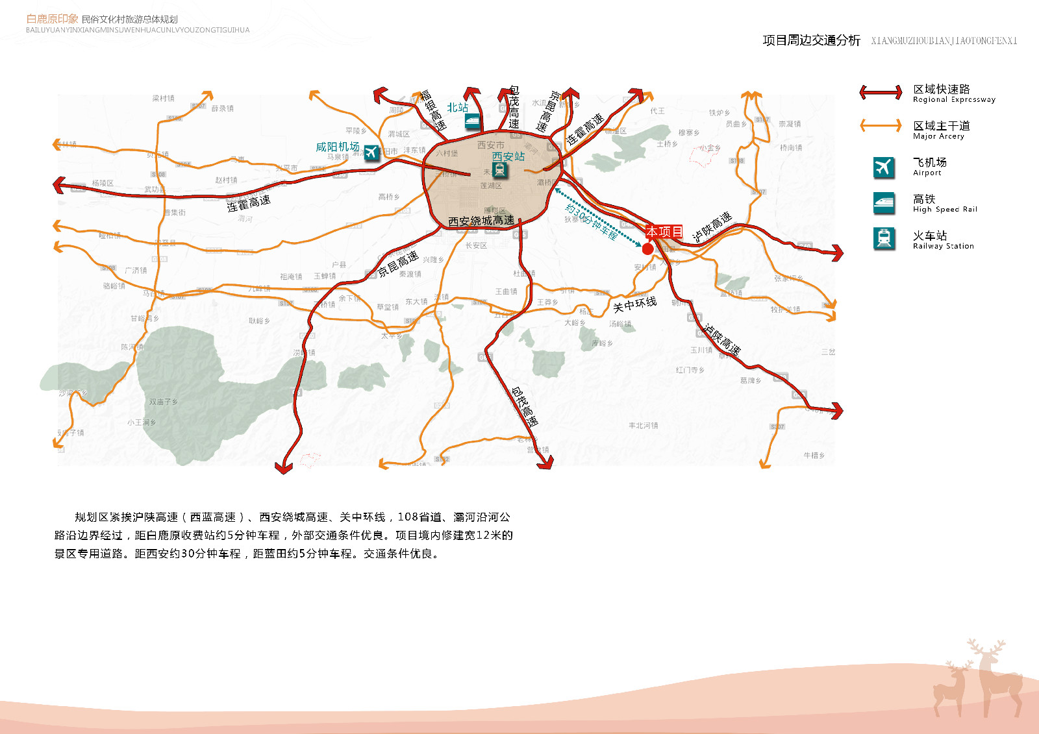Click the 祖庵镇 town label
Screen dimensions: 1039x734
(x=291, y=276)
